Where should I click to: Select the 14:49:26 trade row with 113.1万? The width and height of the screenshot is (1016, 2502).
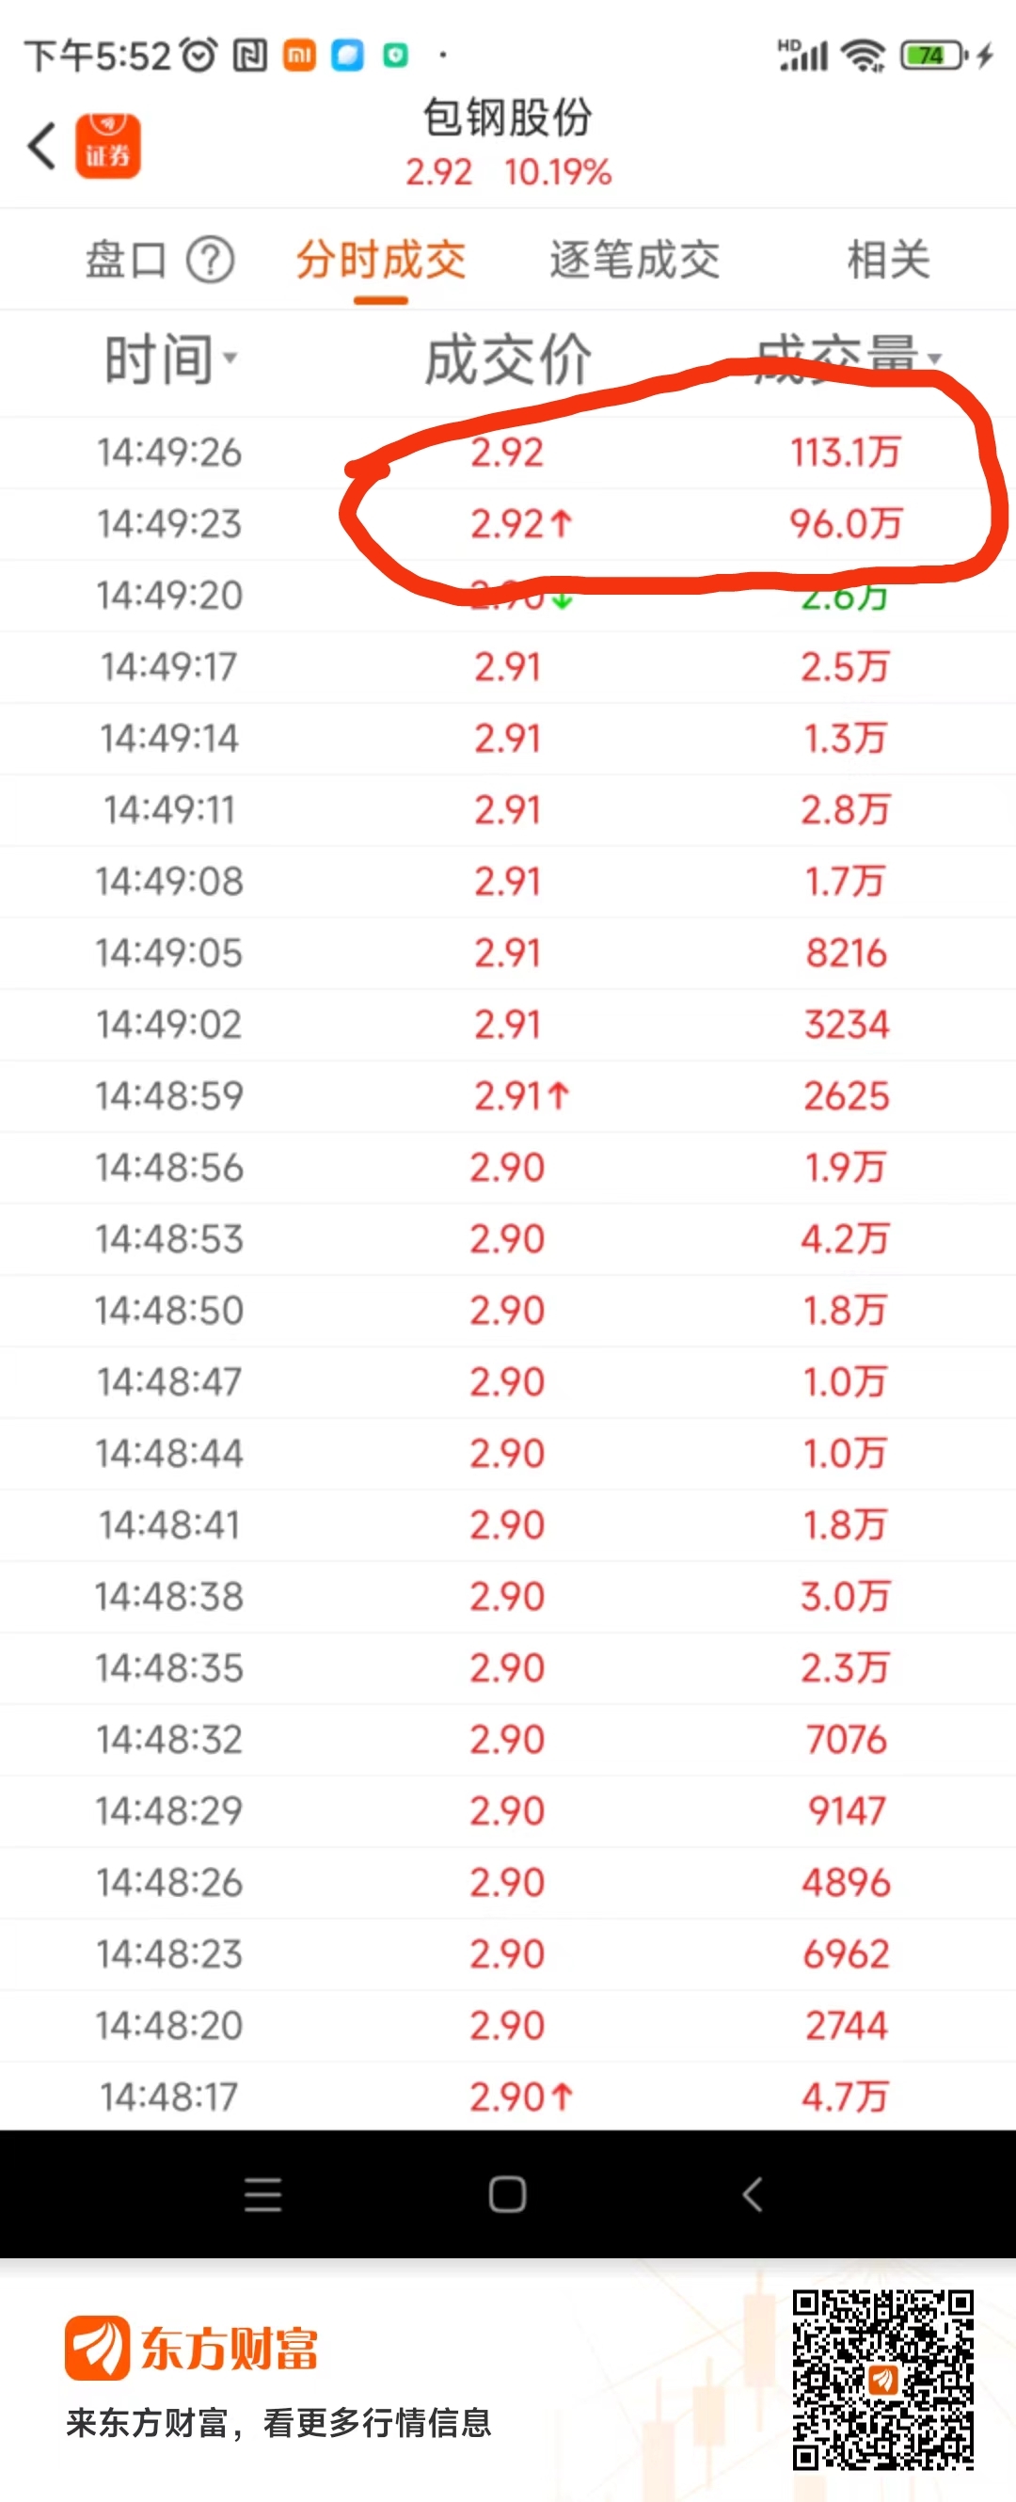508,453
